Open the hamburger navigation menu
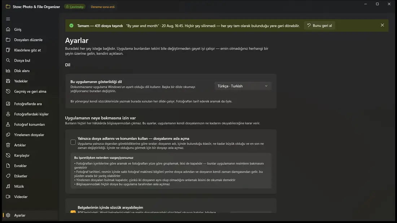This screenshot has width=397, height=223. (8, 19)
